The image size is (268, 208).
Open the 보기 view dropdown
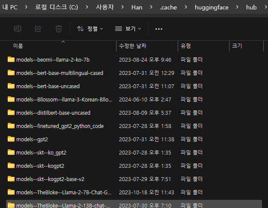(x=128, y=29)
